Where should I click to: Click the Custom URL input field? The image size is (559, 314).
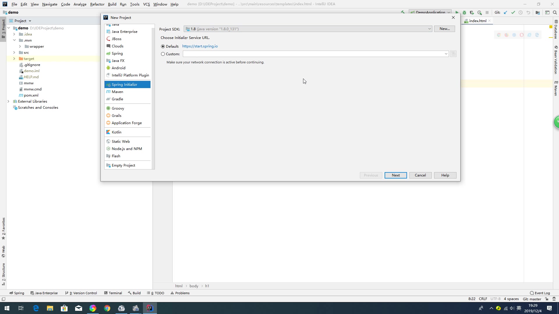point(313,54)
